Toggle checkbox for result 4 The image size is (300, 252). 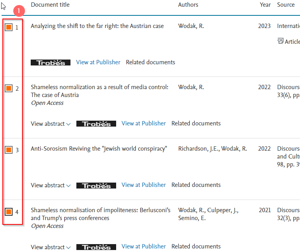point(9,212)
